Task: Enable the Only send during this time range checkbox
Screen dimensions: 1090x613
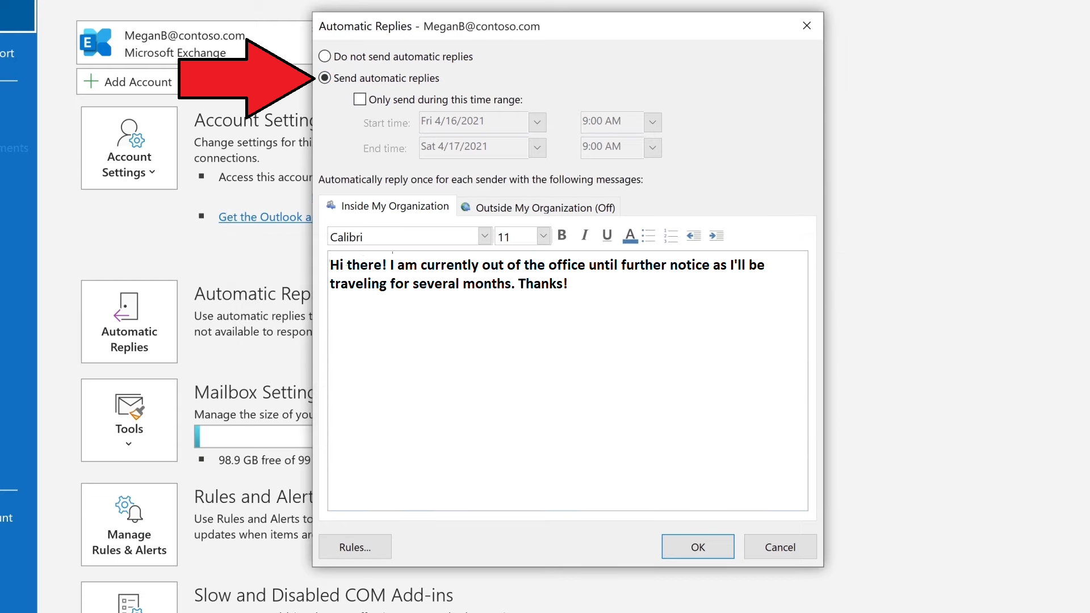Action: [x=359, y=98]
